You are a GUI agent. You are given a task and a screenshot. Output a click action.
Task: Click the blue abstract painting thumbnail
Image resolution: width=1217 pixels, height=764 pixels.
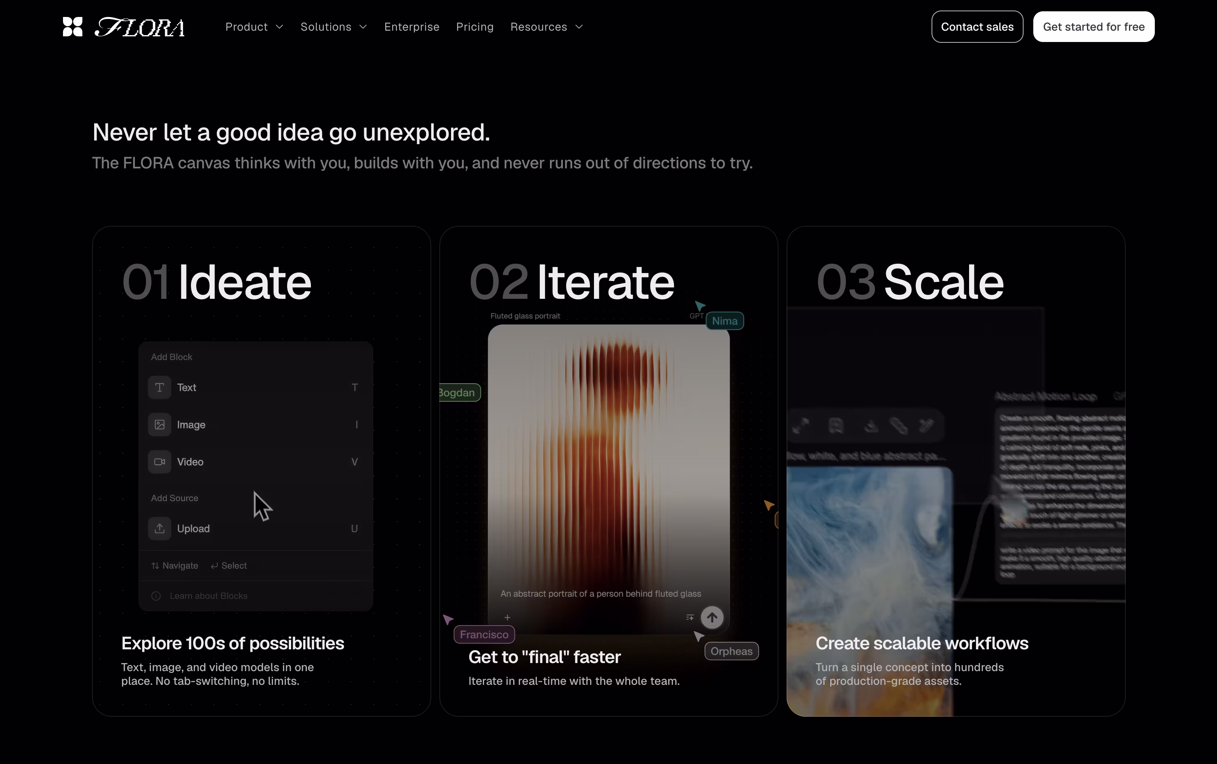click(869, 591)
